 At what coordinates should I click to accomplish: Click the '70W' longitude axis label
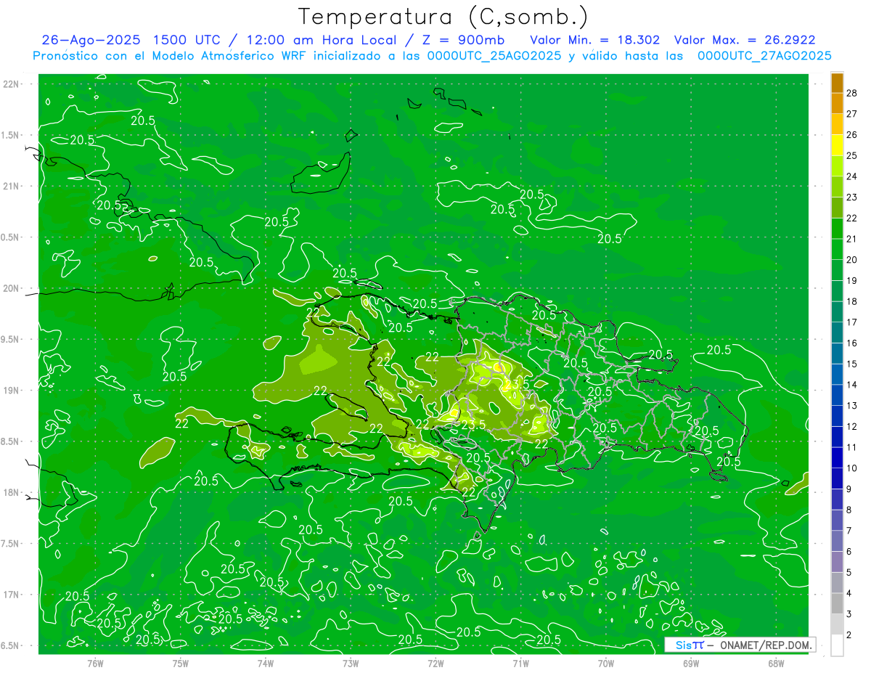point(606,664)
